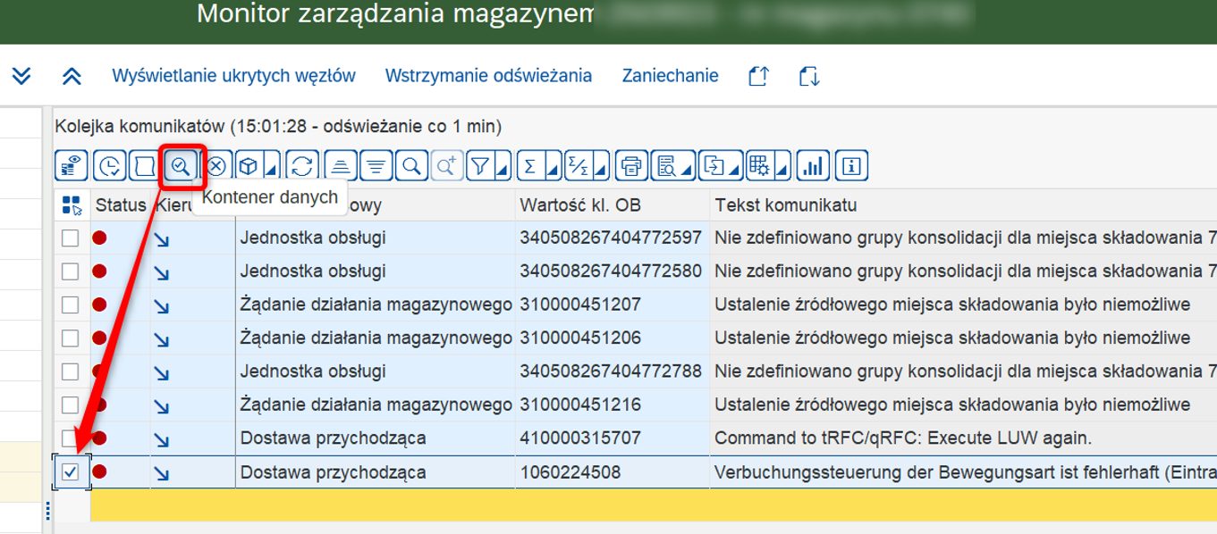Click the print icon in the toolbar
The width and height of the screenshot is (1217, 534).
pyautogui.click(x=631, y=166)
